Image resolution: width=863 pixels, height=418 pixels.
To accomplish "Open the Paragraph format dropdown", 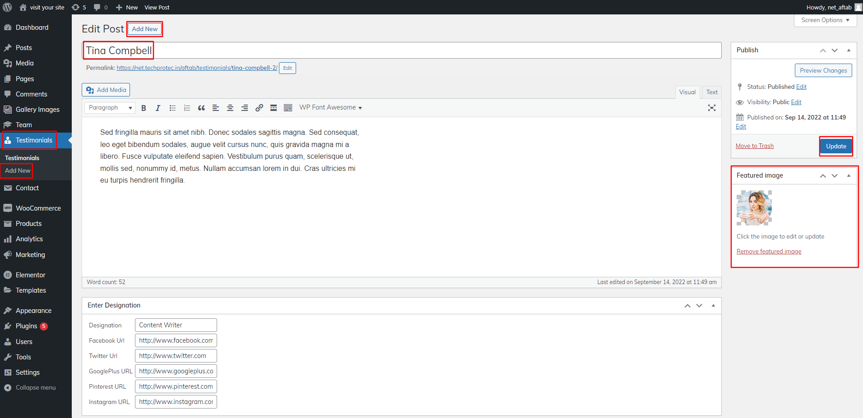I will pos(110,108).
